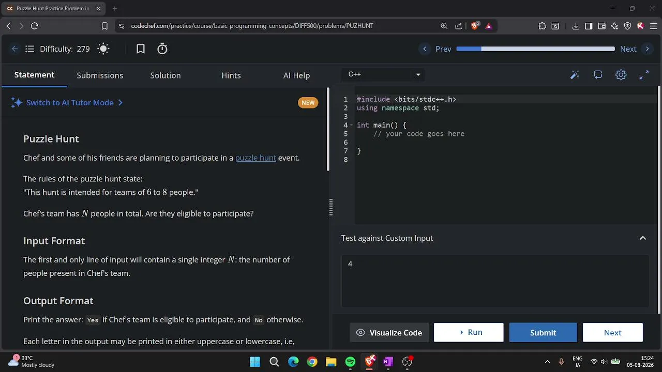This screenshot has height=372, width=662.
Task: Fold the main function at line 4
Action: coord(352,125)
